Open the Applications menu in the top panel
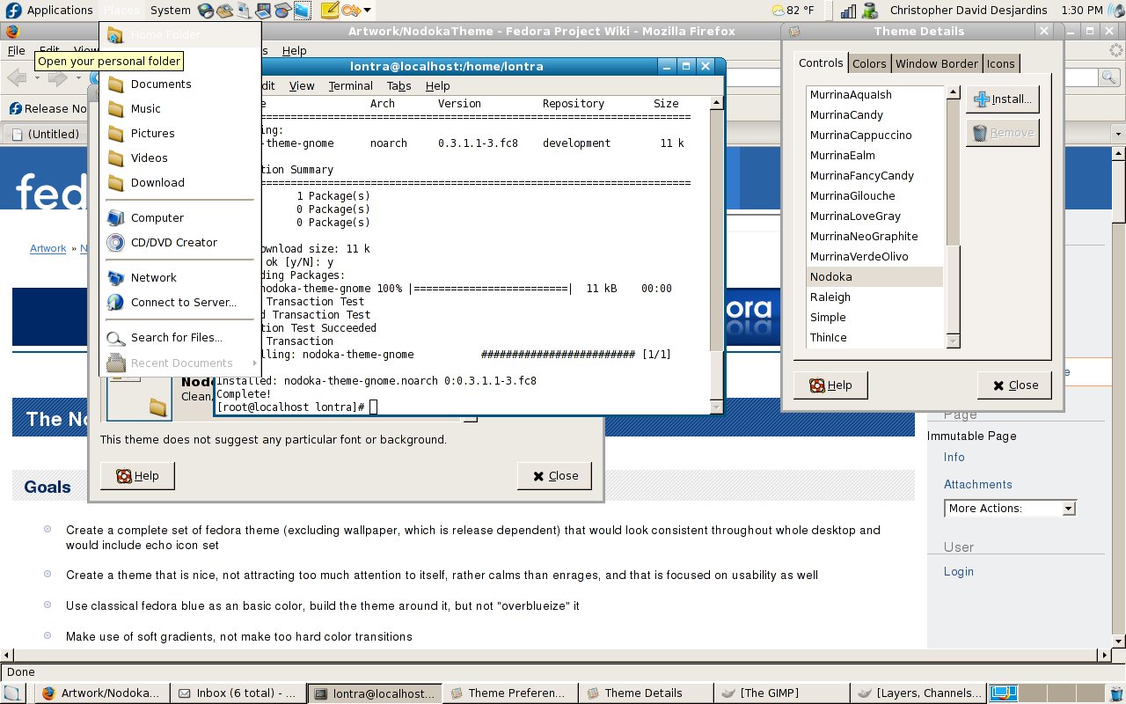 click(60, 11)
